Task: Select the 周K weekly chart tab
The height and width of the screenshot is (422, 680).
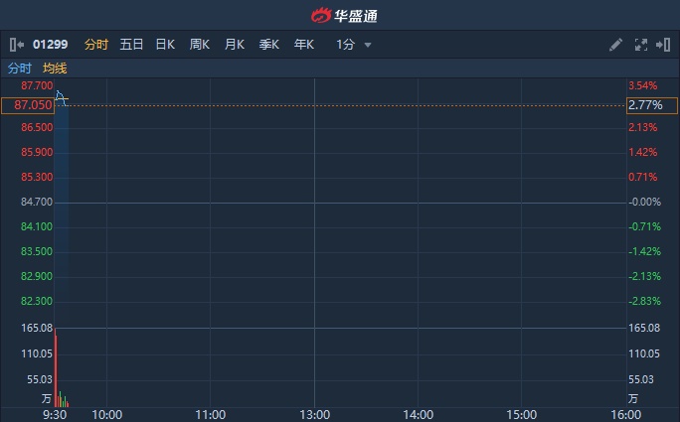Action: point(200,45)
